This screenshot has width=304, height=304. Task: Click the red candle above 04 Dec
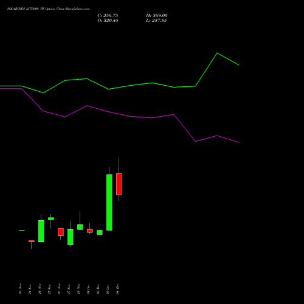[x=119, y=184]
